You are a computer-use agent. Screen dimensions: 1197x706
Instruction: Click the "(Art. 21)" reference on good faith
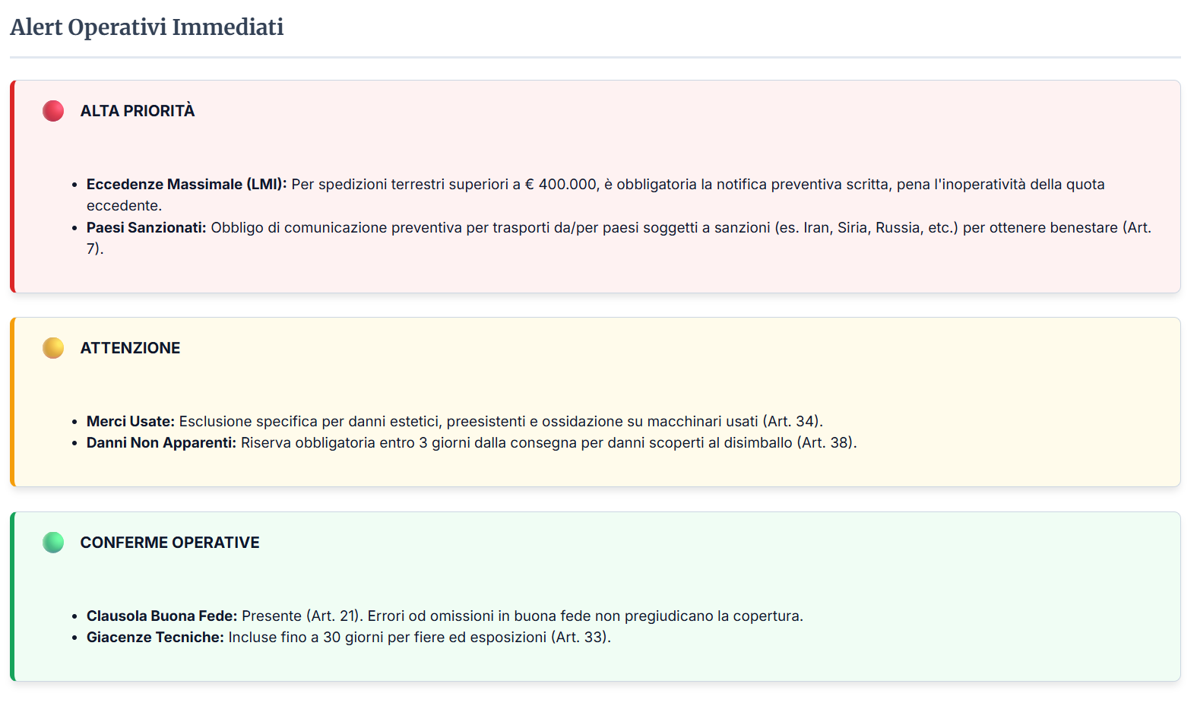point(333,616)
